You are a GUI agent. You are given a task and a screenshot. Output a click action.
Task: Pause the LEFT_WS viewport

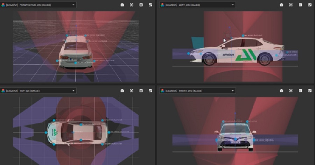[300, 5]
